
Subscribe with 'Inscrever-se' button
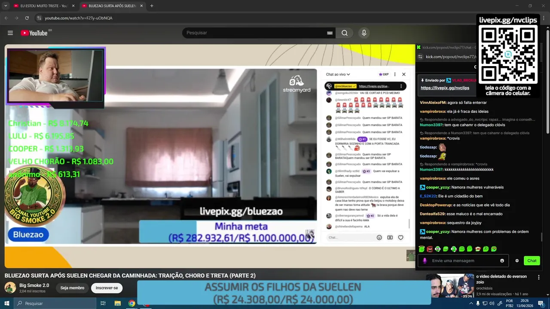coord(107,288)
